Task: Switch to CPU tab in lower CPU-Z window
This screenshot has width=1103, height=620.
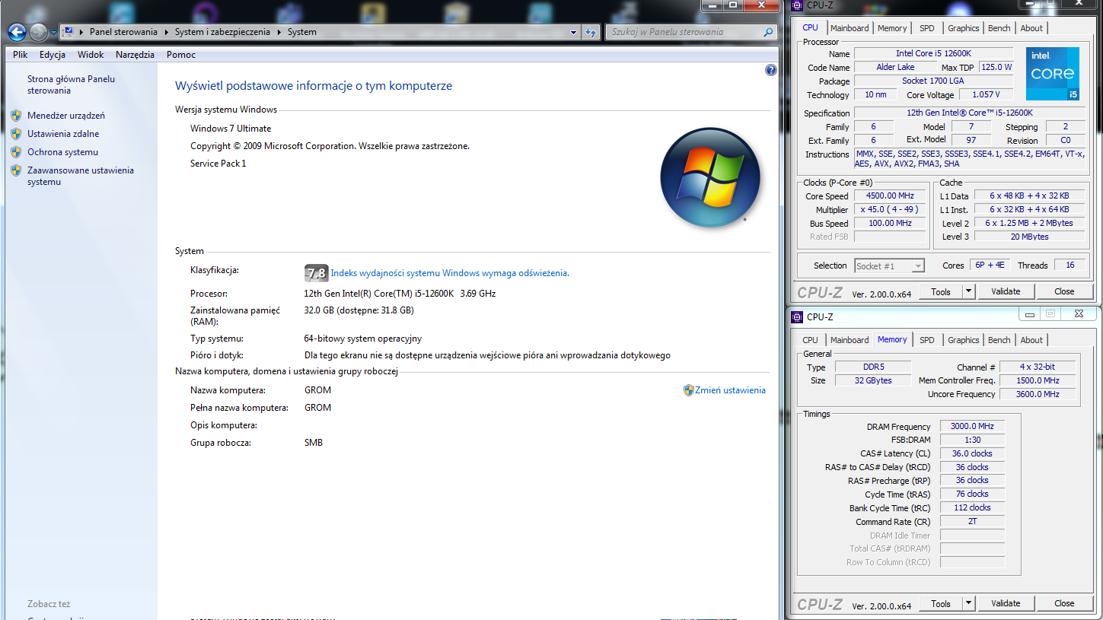Action: point(810,340)
